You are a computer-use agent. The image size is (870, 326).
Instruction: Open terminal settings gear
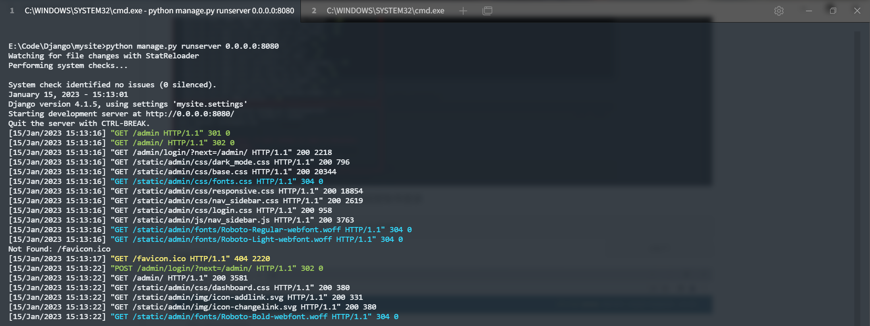click(779, 11)
